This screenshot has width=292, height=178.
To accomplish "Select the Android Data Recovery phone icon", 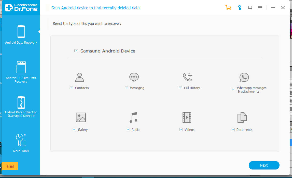I will [x=21, y=32].
